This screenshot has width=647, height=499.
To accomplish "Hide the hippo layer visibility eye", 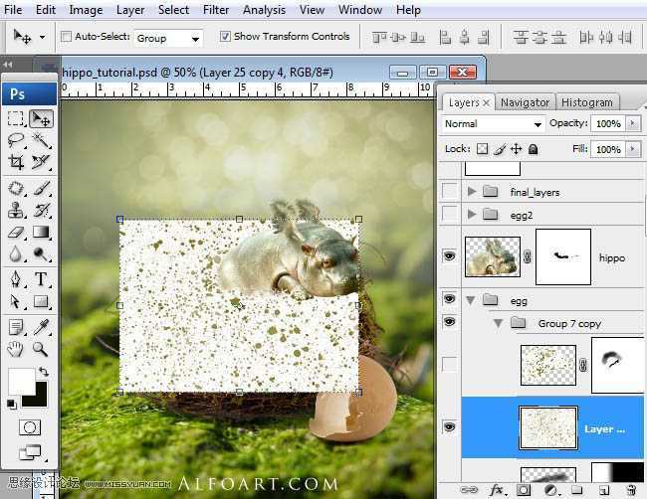I will coord(449,256).
